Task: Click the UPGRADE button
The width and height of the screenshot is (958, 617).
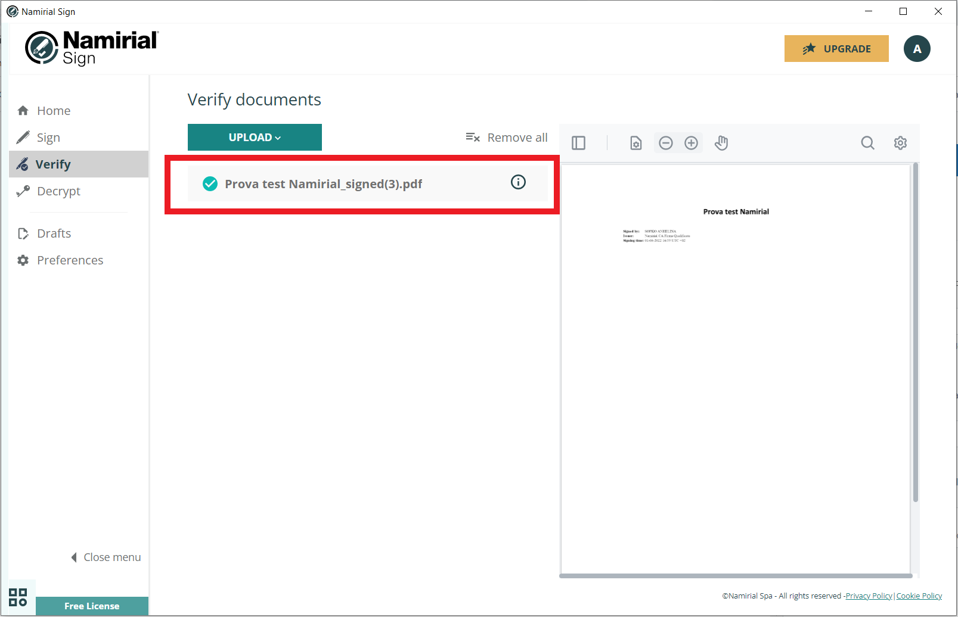Action: tap(836, 49)
